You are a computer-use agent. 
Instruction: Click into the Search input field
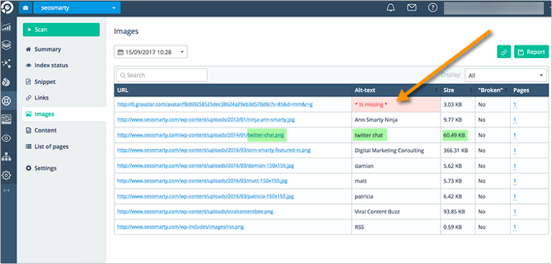coord(162,75)
